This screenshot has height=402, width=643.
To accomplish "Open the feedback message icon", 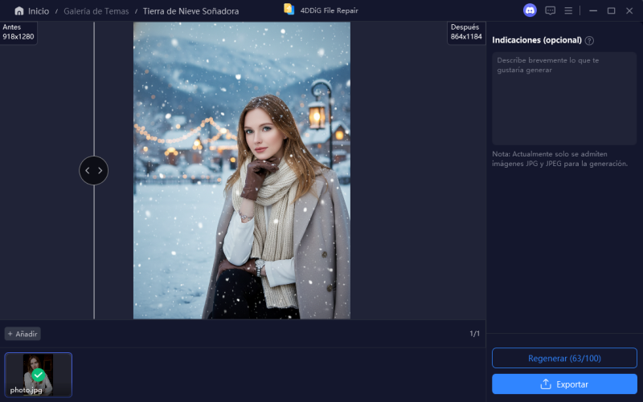I will [550, 10].
